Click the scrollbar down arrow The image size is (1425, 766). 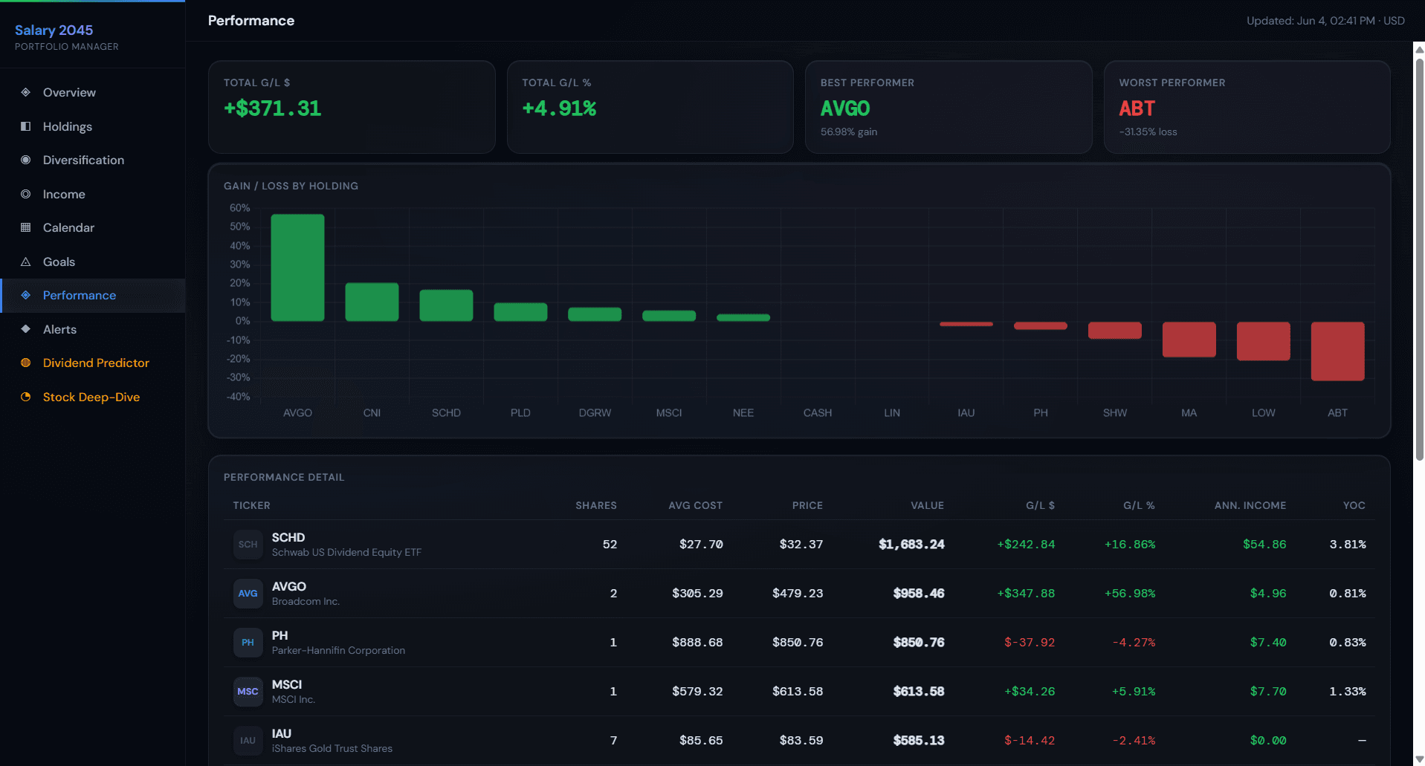coord(1419,759)
